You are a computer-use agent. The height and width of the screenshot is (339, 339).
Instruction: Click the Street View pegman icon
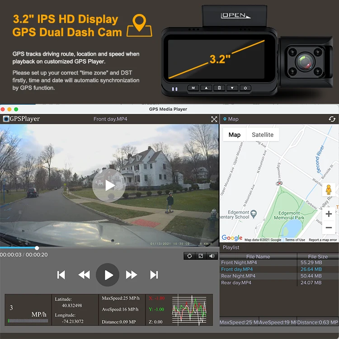[x=329, y=190]
